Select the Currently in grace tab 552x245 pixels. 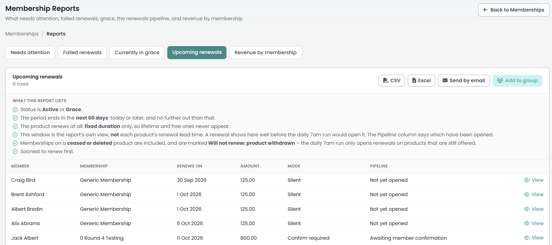[137, 53]
